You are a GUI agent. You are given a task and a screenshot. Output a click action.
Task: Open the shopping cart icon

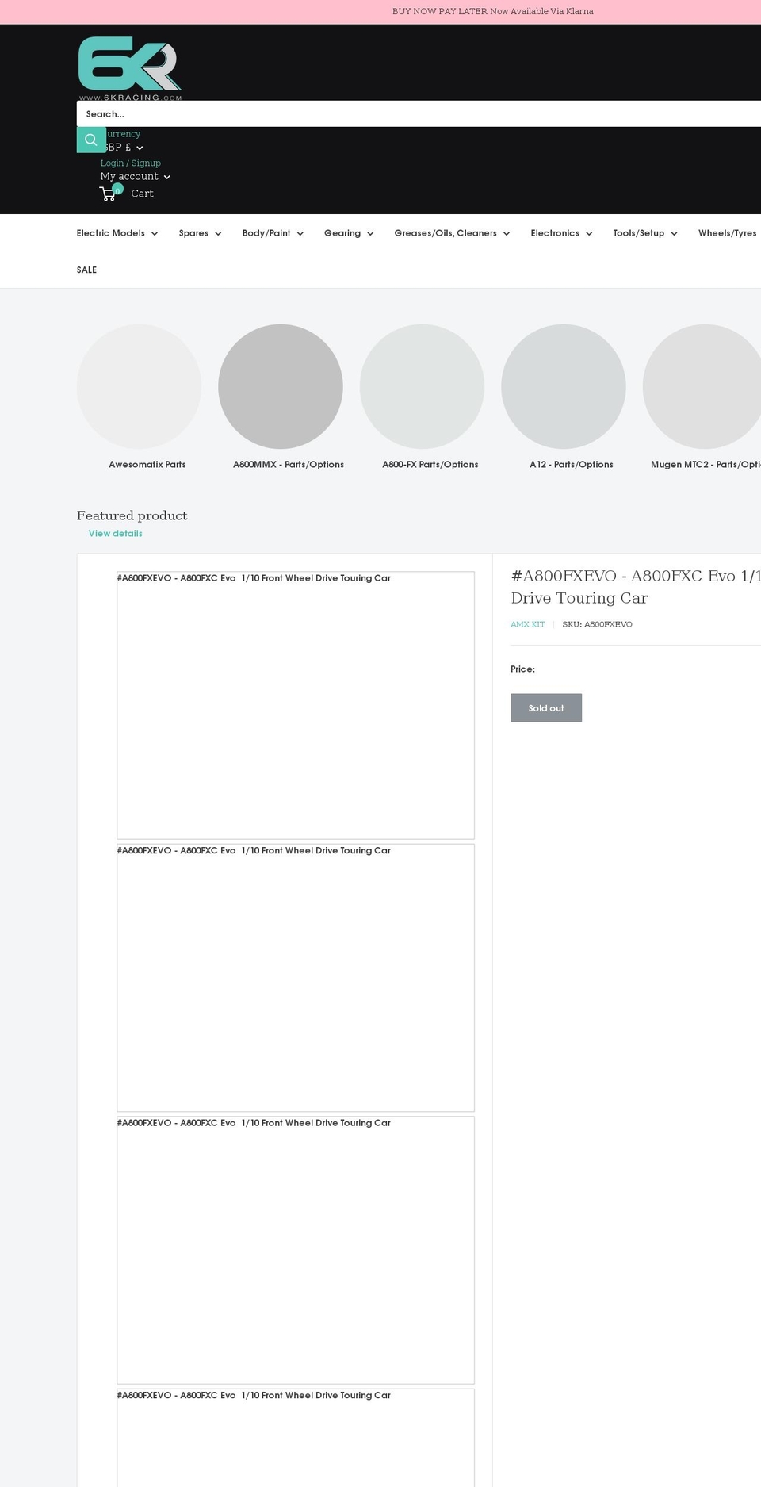pos(109,193)
